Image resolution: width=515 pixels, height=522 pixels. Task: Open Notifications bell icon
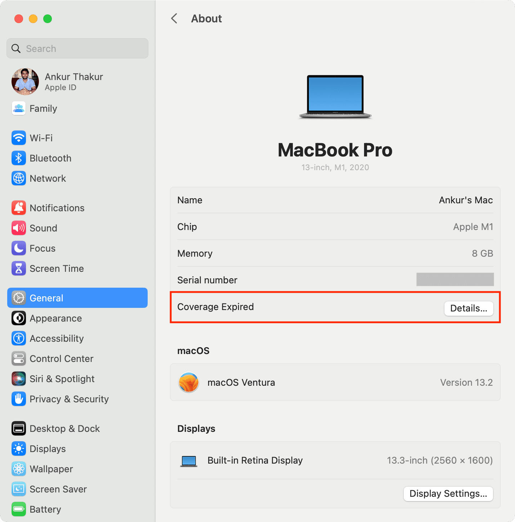coord(19,208)
